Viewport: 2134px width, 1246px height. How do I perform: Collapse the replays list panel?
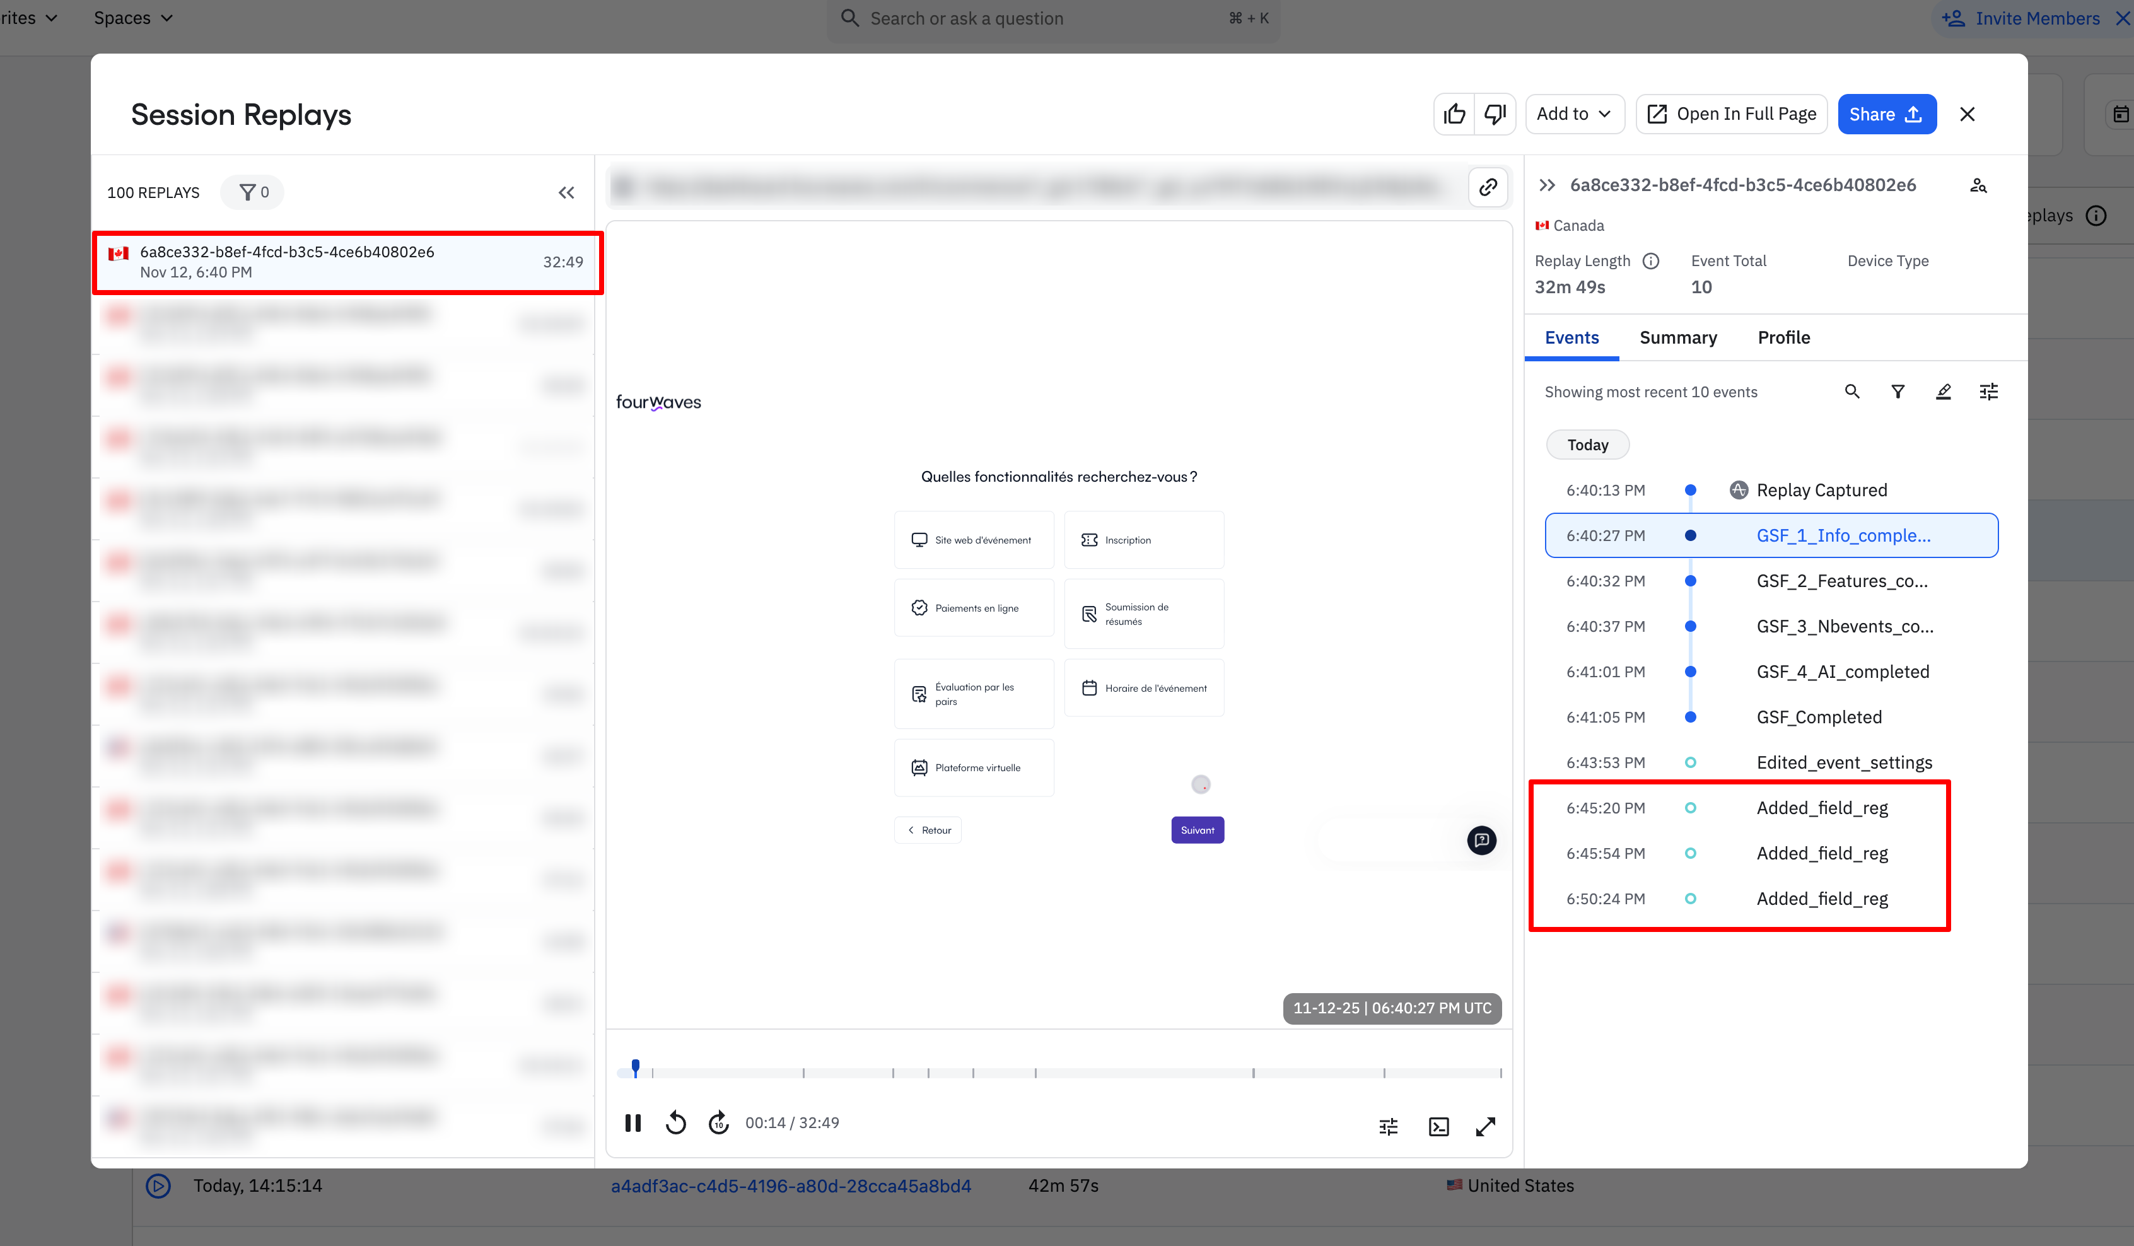point(566,193)
